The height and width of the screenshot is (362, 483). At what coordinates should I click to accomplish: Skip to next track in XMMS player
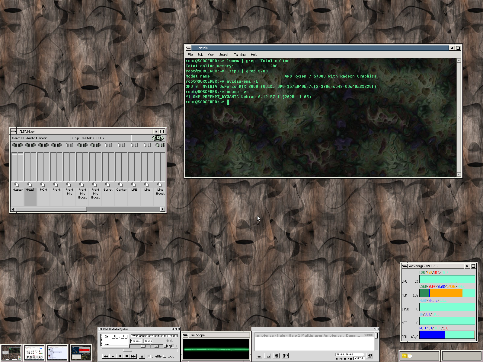point(133,356)
